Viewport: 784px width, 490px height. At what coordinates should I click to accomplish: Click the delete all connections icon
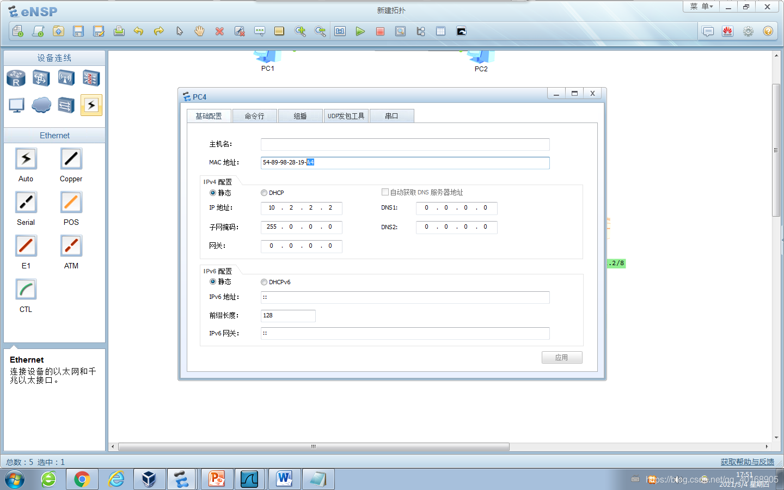[x=240, y=31]
